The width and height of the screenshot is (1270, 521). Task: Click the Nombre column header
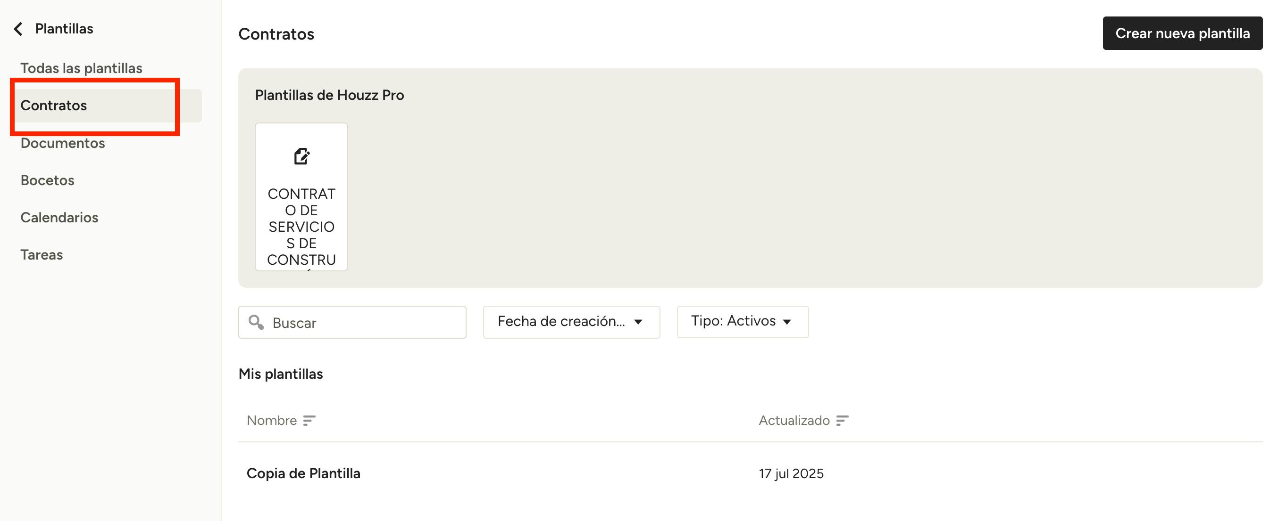272,421
